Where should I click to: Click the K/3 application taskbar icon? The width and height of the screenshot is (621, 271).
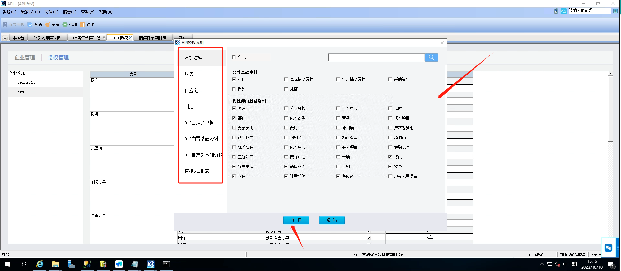click(x=151, y=264)
